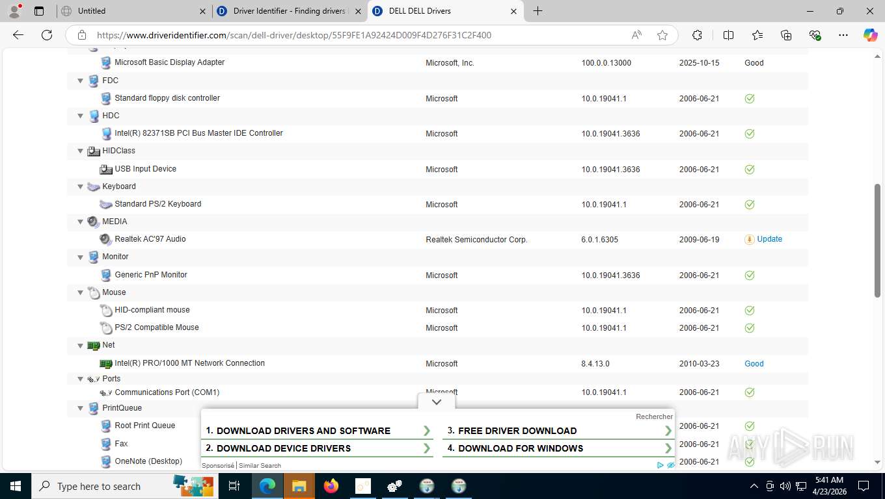Viewport: 885px width, 499px height.
Task: Click the USB Input Device icon
Action: click(106, 169)
